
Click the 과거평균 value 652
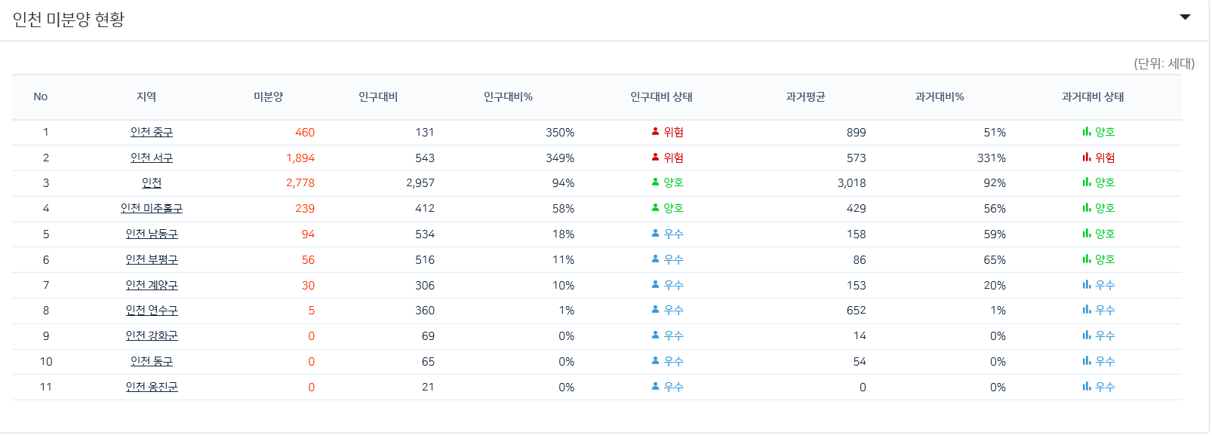(x=857, y=311)
